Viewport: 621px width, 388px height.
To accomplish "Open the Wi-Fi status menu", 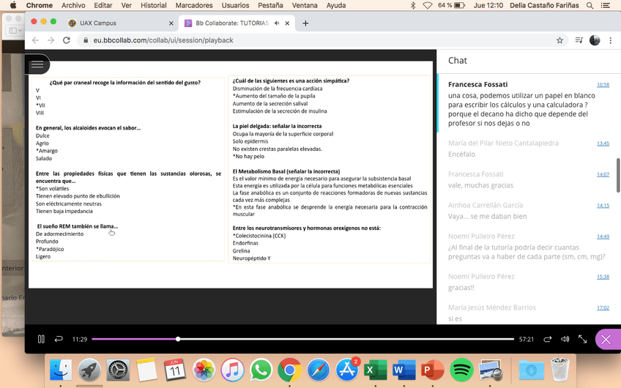I will point(428,6).
